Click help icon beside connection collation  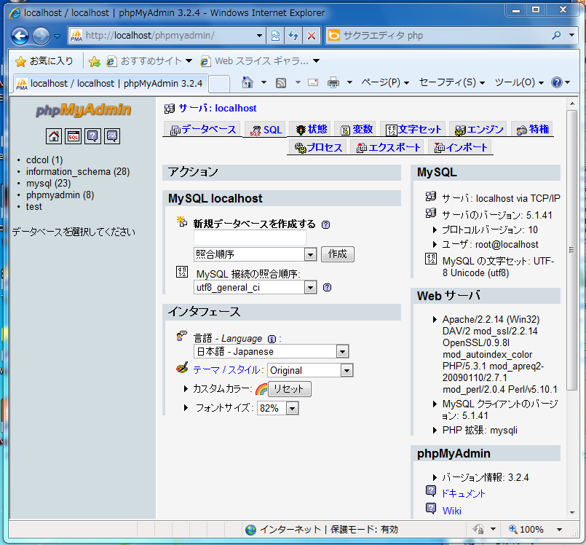click(327, 287)
